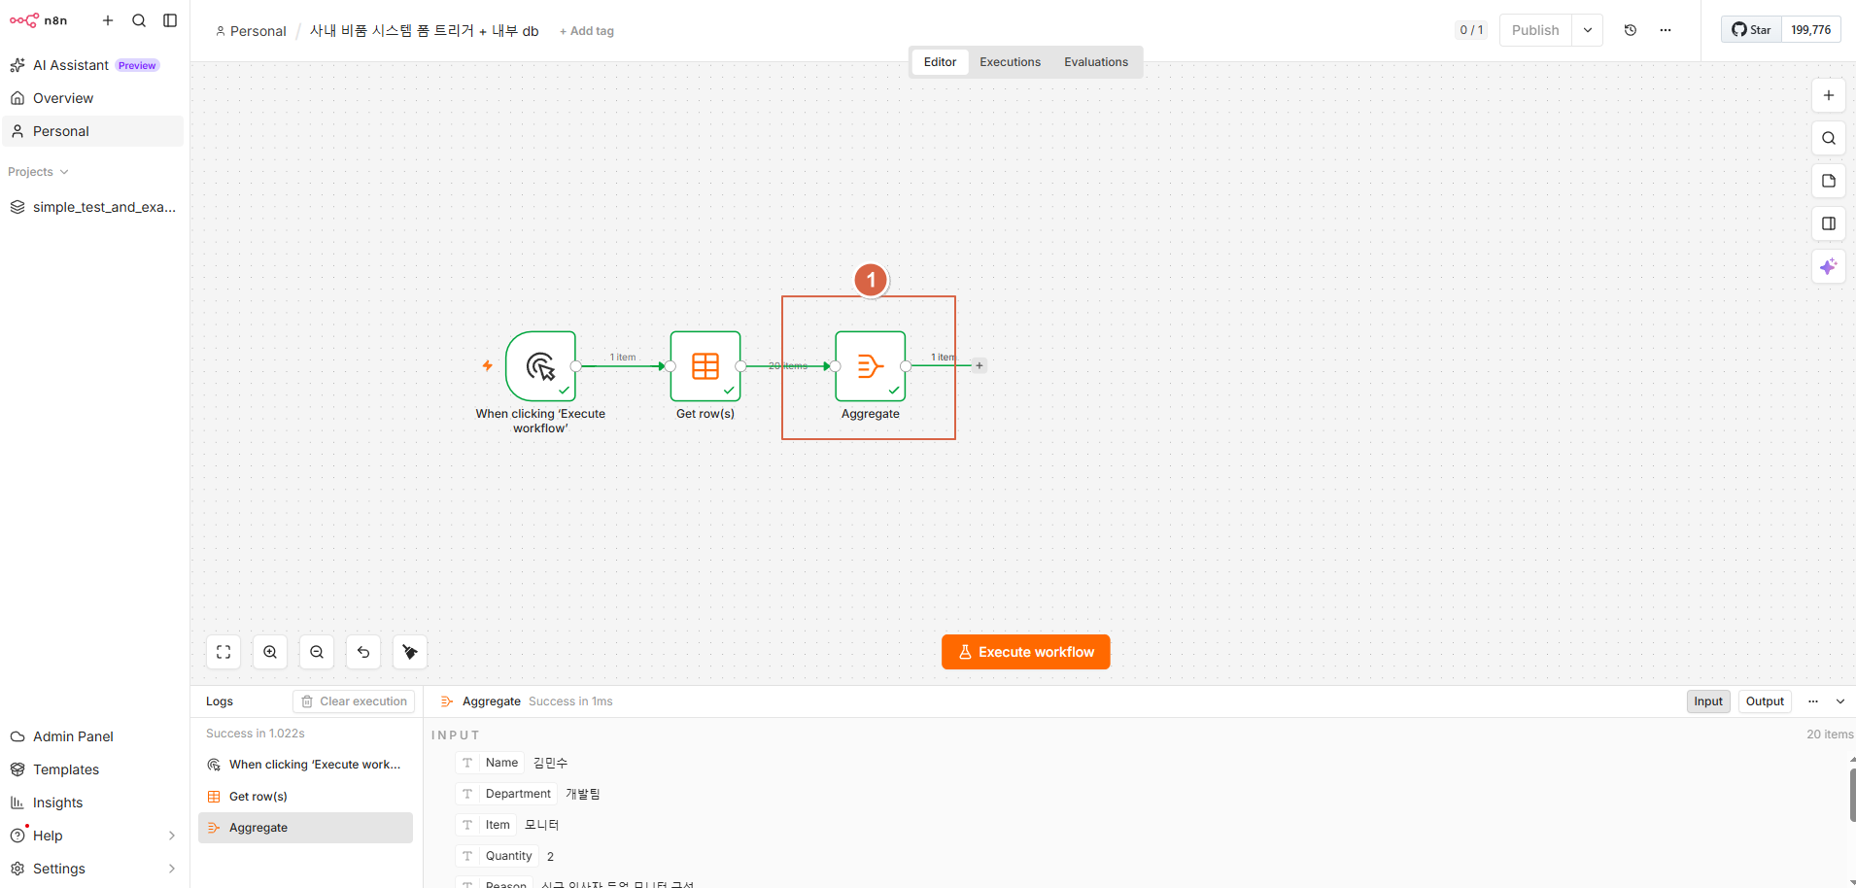Select the Editor tab
Screen dimensions: 1856x888
click(940, 62)
